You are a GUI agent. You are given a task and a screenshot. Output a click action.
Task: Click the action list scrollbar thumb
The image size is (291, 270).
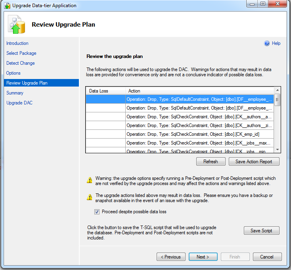(x=277, y=100)
